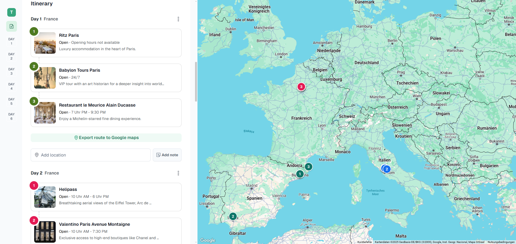Click the green T avatar icon
The image size is (516, 244).
11,12
